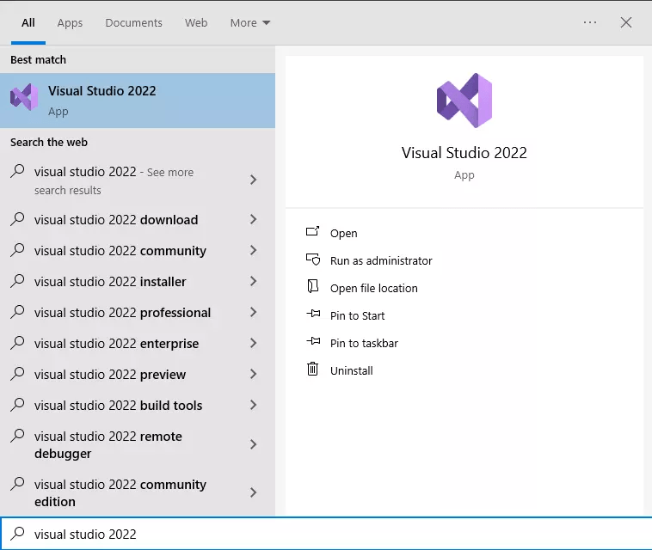Expand arrow for visual studio 2022 installer
The image size is (652, 550).
253,282
